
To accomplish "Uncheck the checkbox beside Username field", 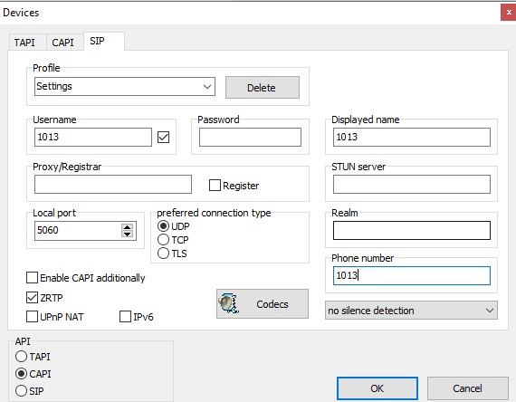I will (x=163, y=137).
